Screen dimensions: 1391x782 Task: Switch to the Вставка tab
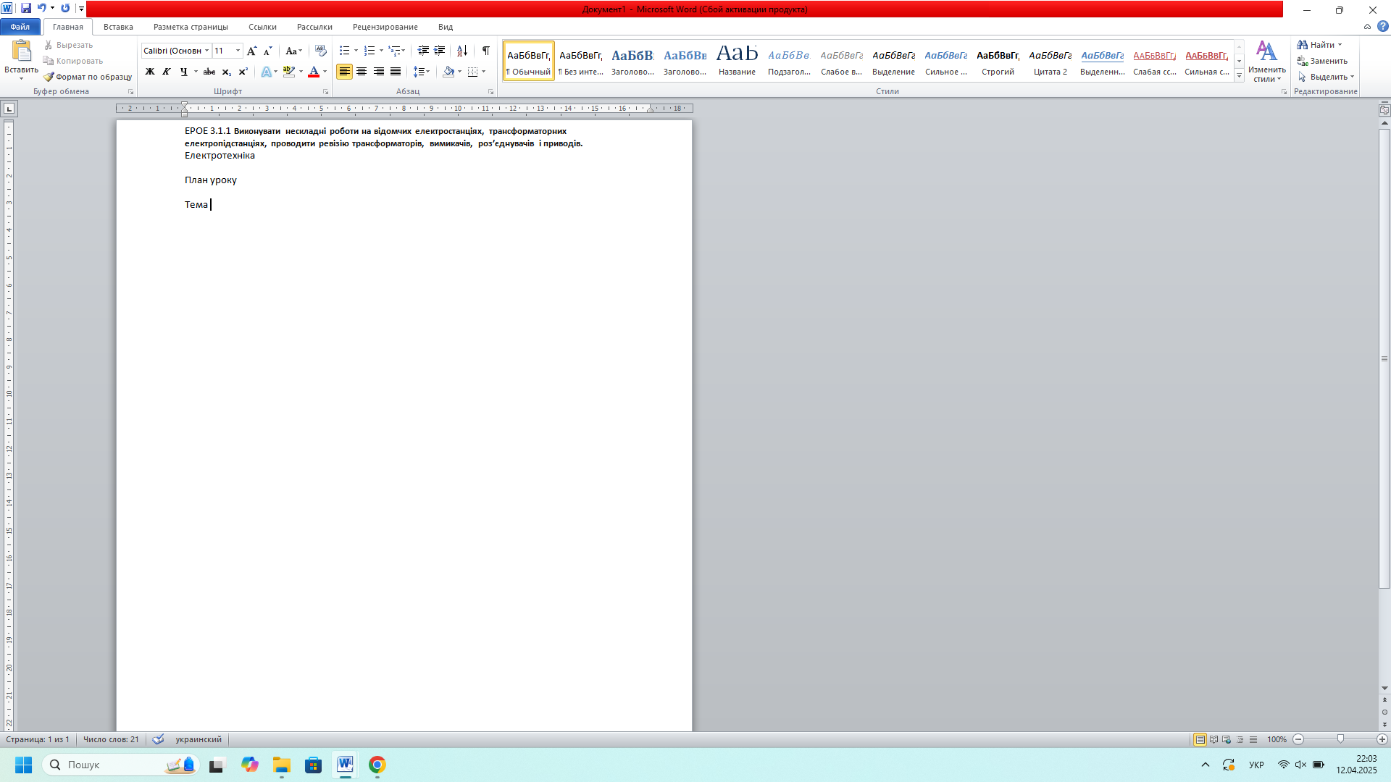[x=118, y=27]
